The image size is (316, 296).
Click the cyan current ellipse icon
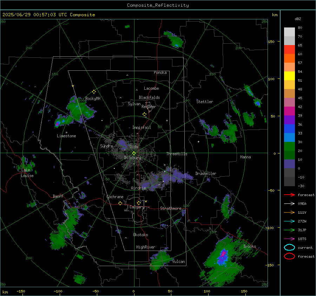tap(289, 247)
